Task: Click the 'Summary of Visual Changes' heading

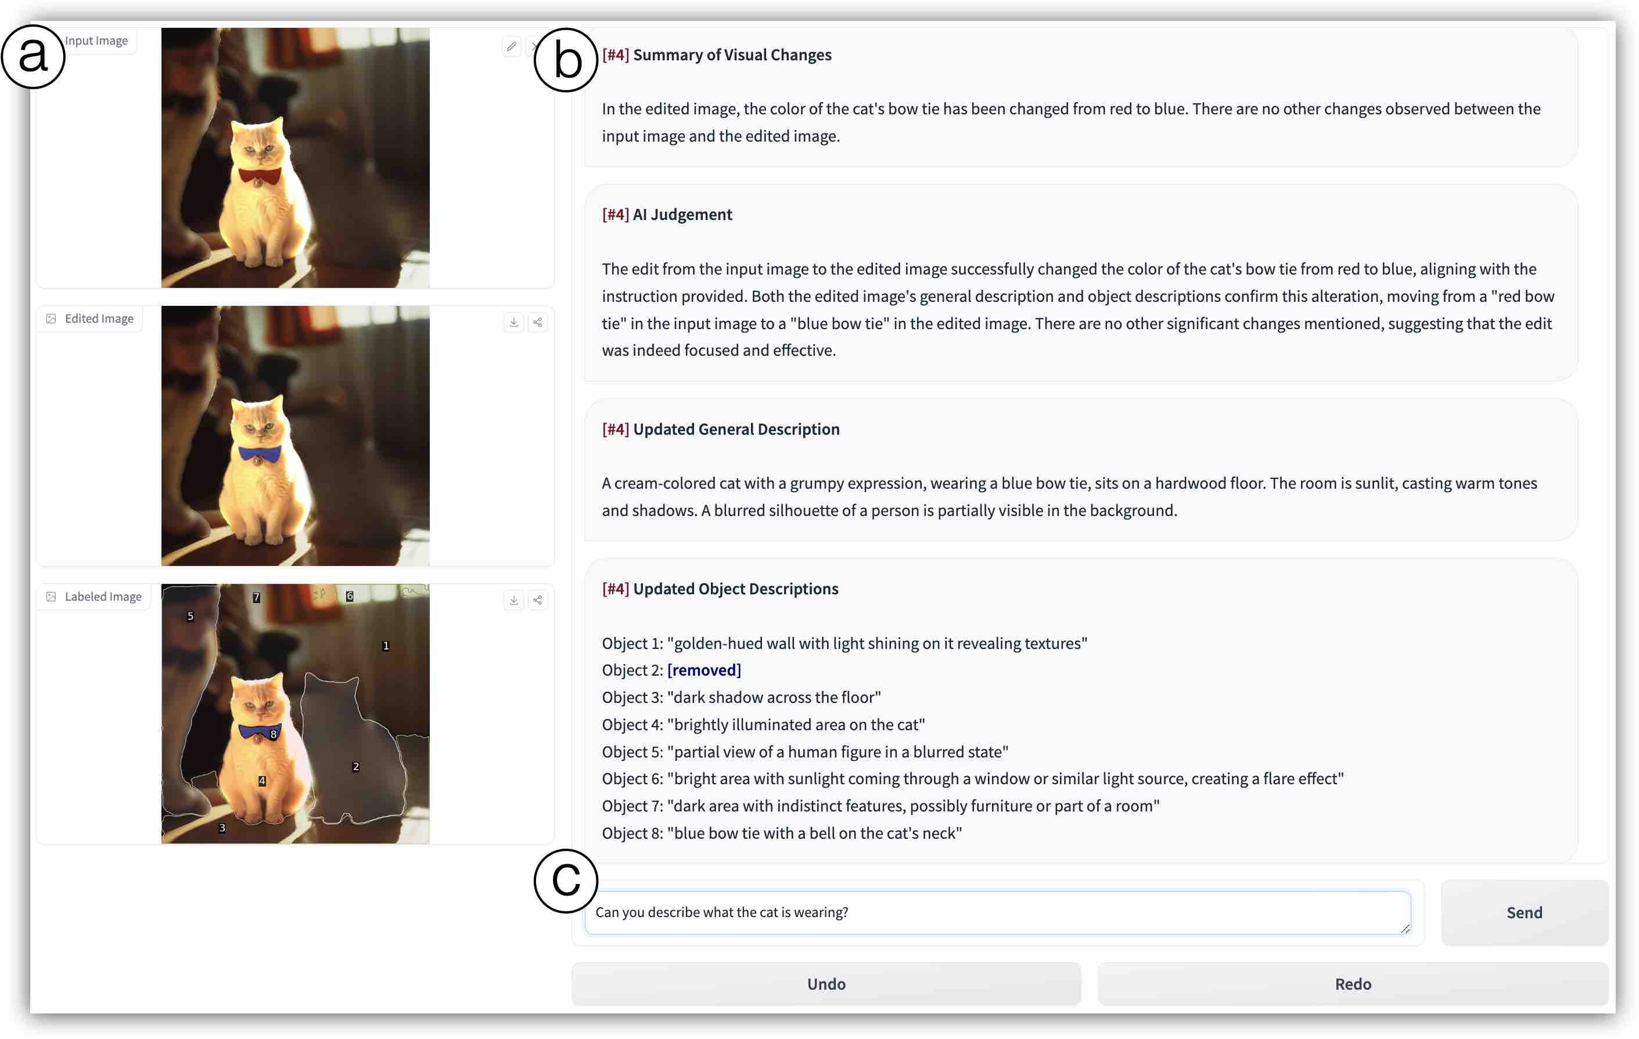Action: point(732,55)
